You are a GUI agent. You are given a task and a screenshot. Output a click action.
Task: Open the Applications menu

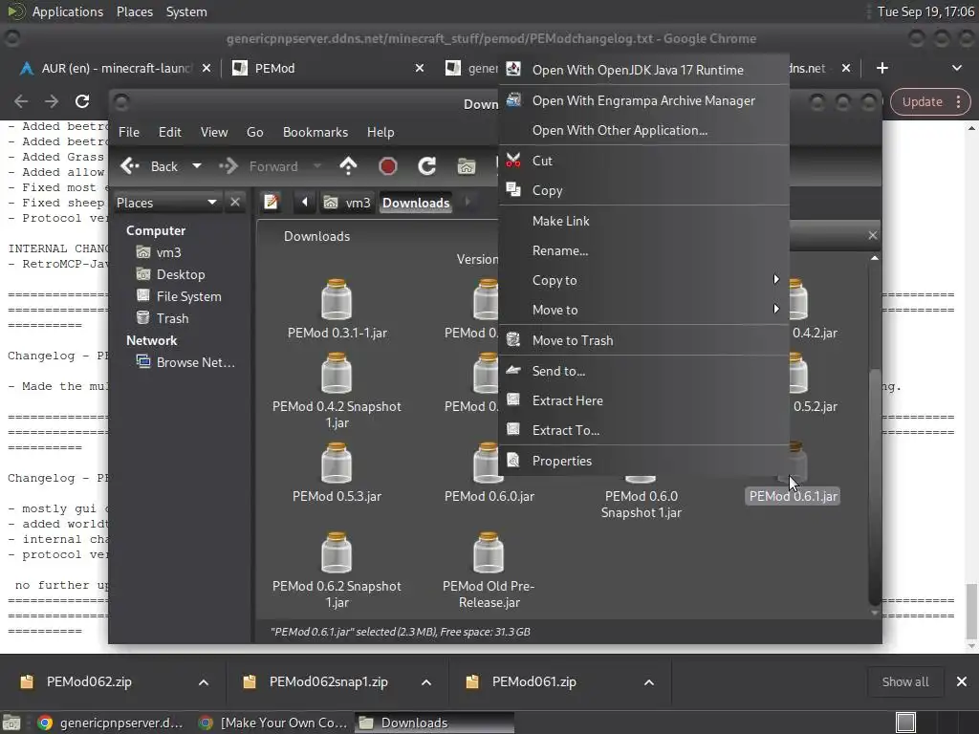(x=68, y=11)
